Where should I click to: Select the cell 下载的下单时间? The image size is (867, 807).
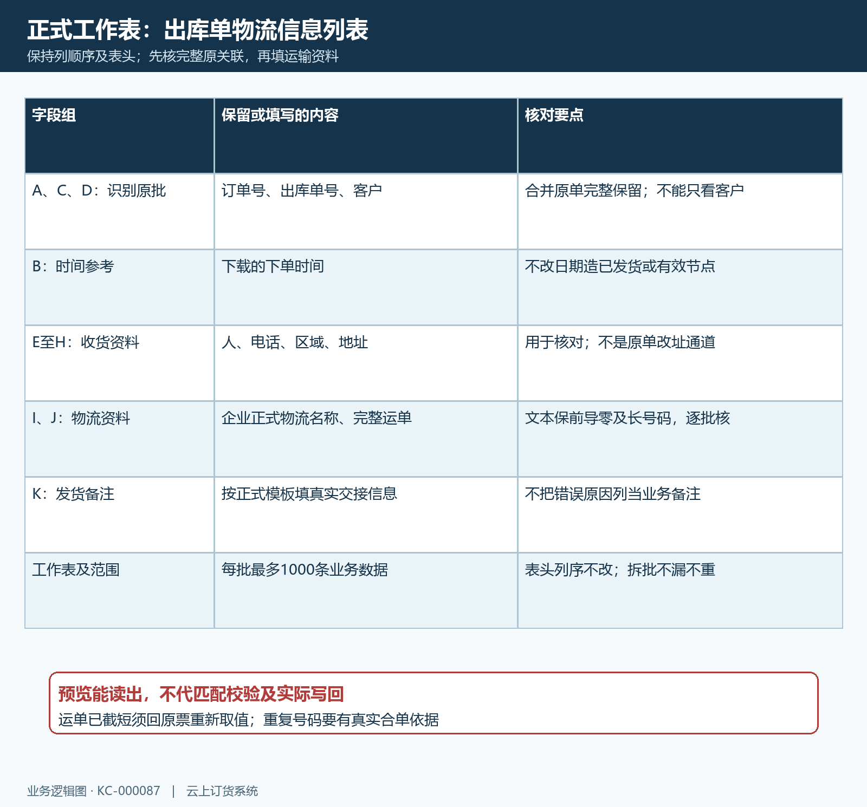(366, 288)
